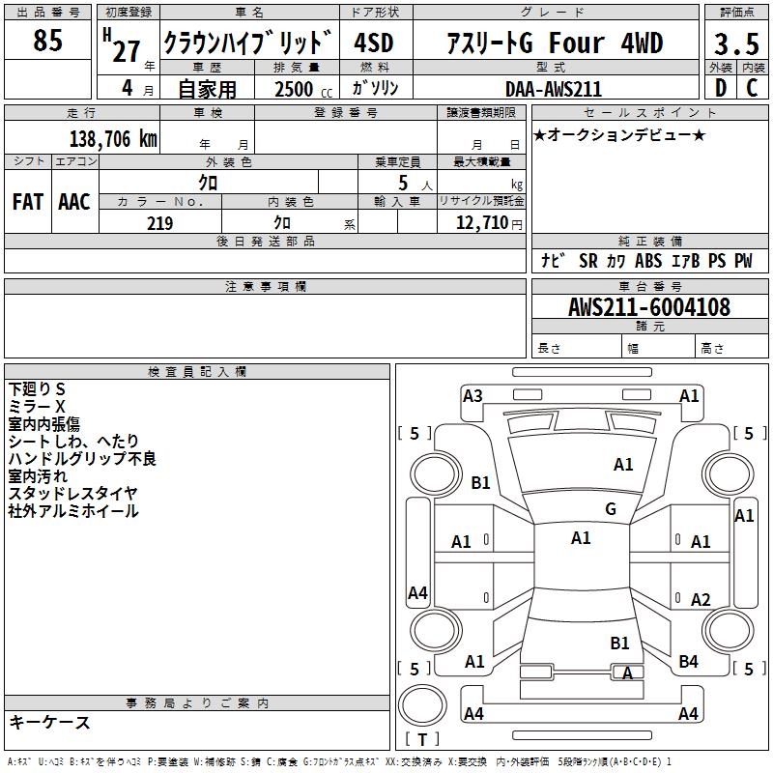Click chassis number AWS211-6004108
Viewport: 773px width, 773px height.
[648, 307]
